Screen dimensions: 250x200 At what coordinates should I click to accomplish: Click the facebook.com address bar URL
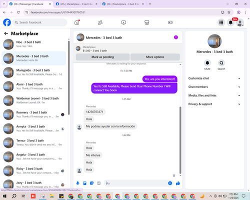(58, 12)
